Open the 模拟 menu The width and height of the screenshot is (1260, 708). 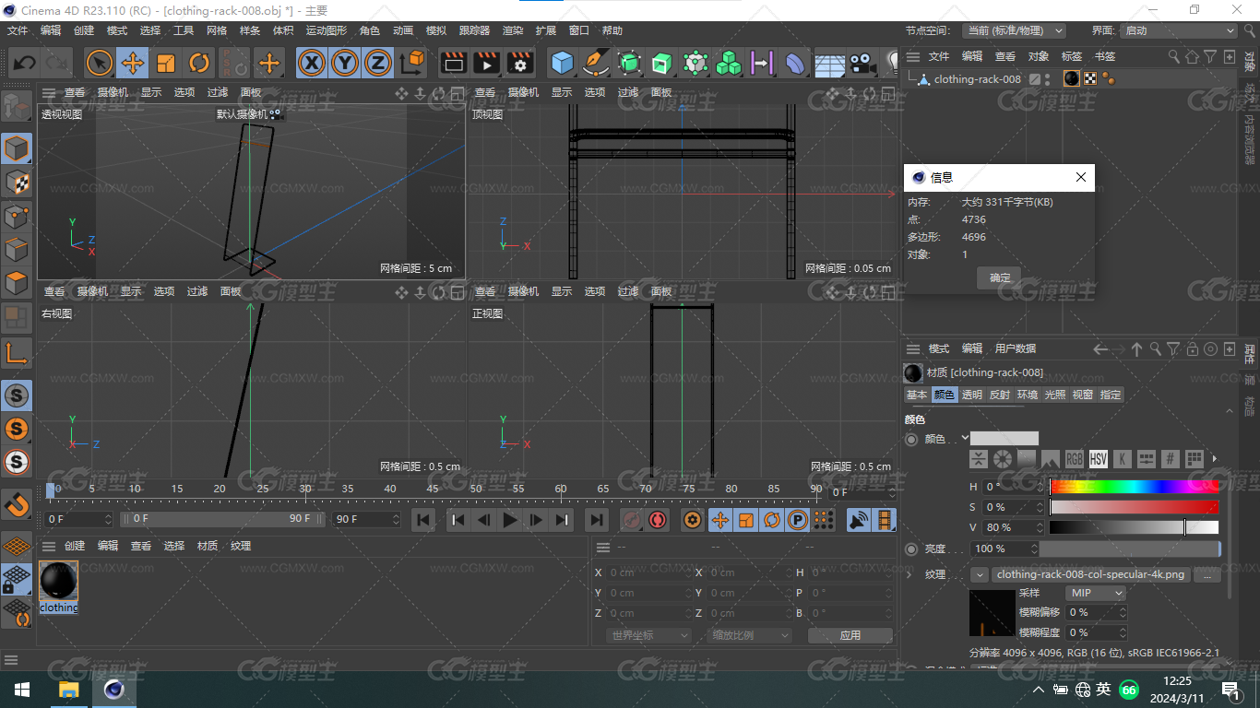click(x=435, y=30)
